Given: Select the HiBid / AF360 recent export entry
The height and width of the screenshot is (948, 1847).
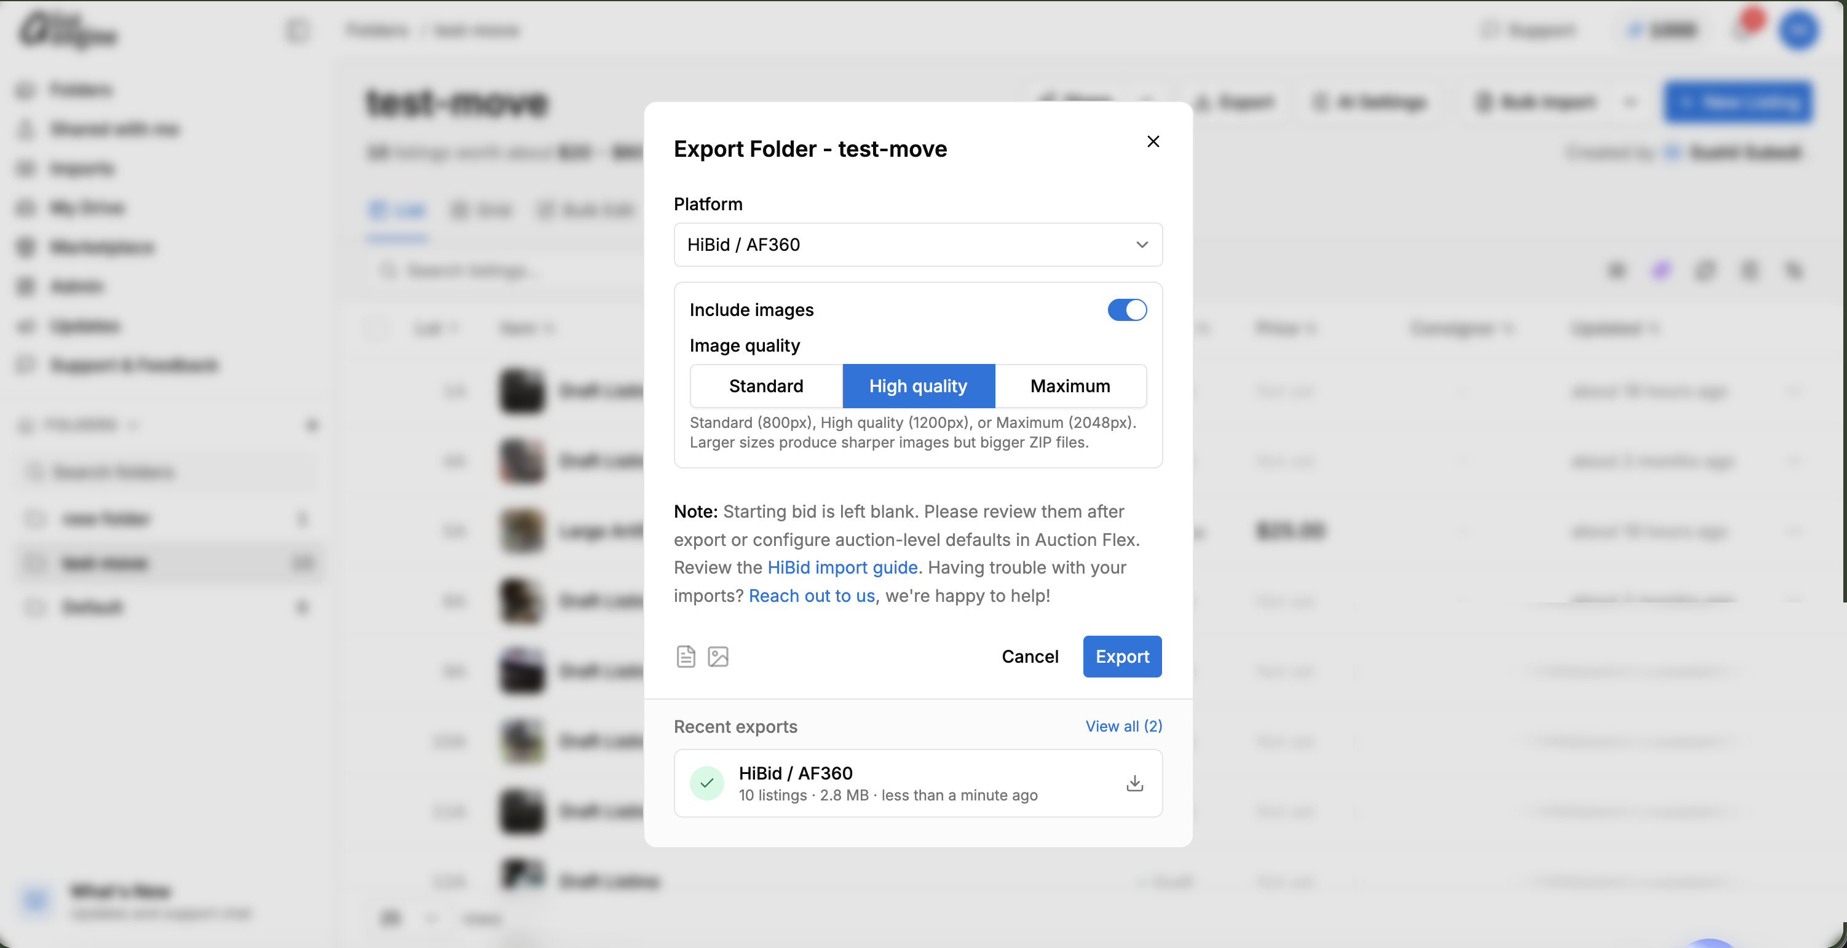Looking at the screenshot, I should (918, 783).
